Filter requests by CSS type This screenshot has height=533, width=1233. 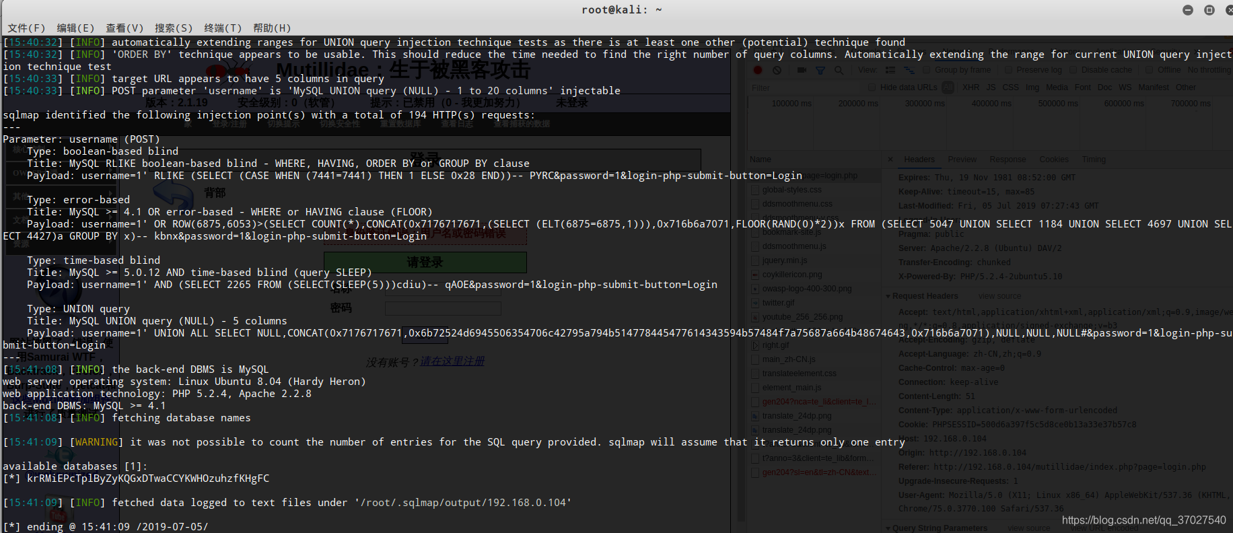point(1011,87)
